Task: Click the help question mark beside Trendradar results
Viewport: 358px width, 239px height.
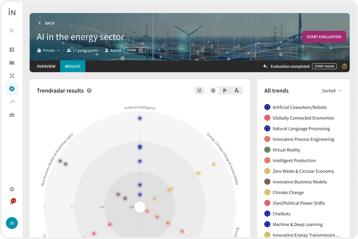Action: click(89, 91)
